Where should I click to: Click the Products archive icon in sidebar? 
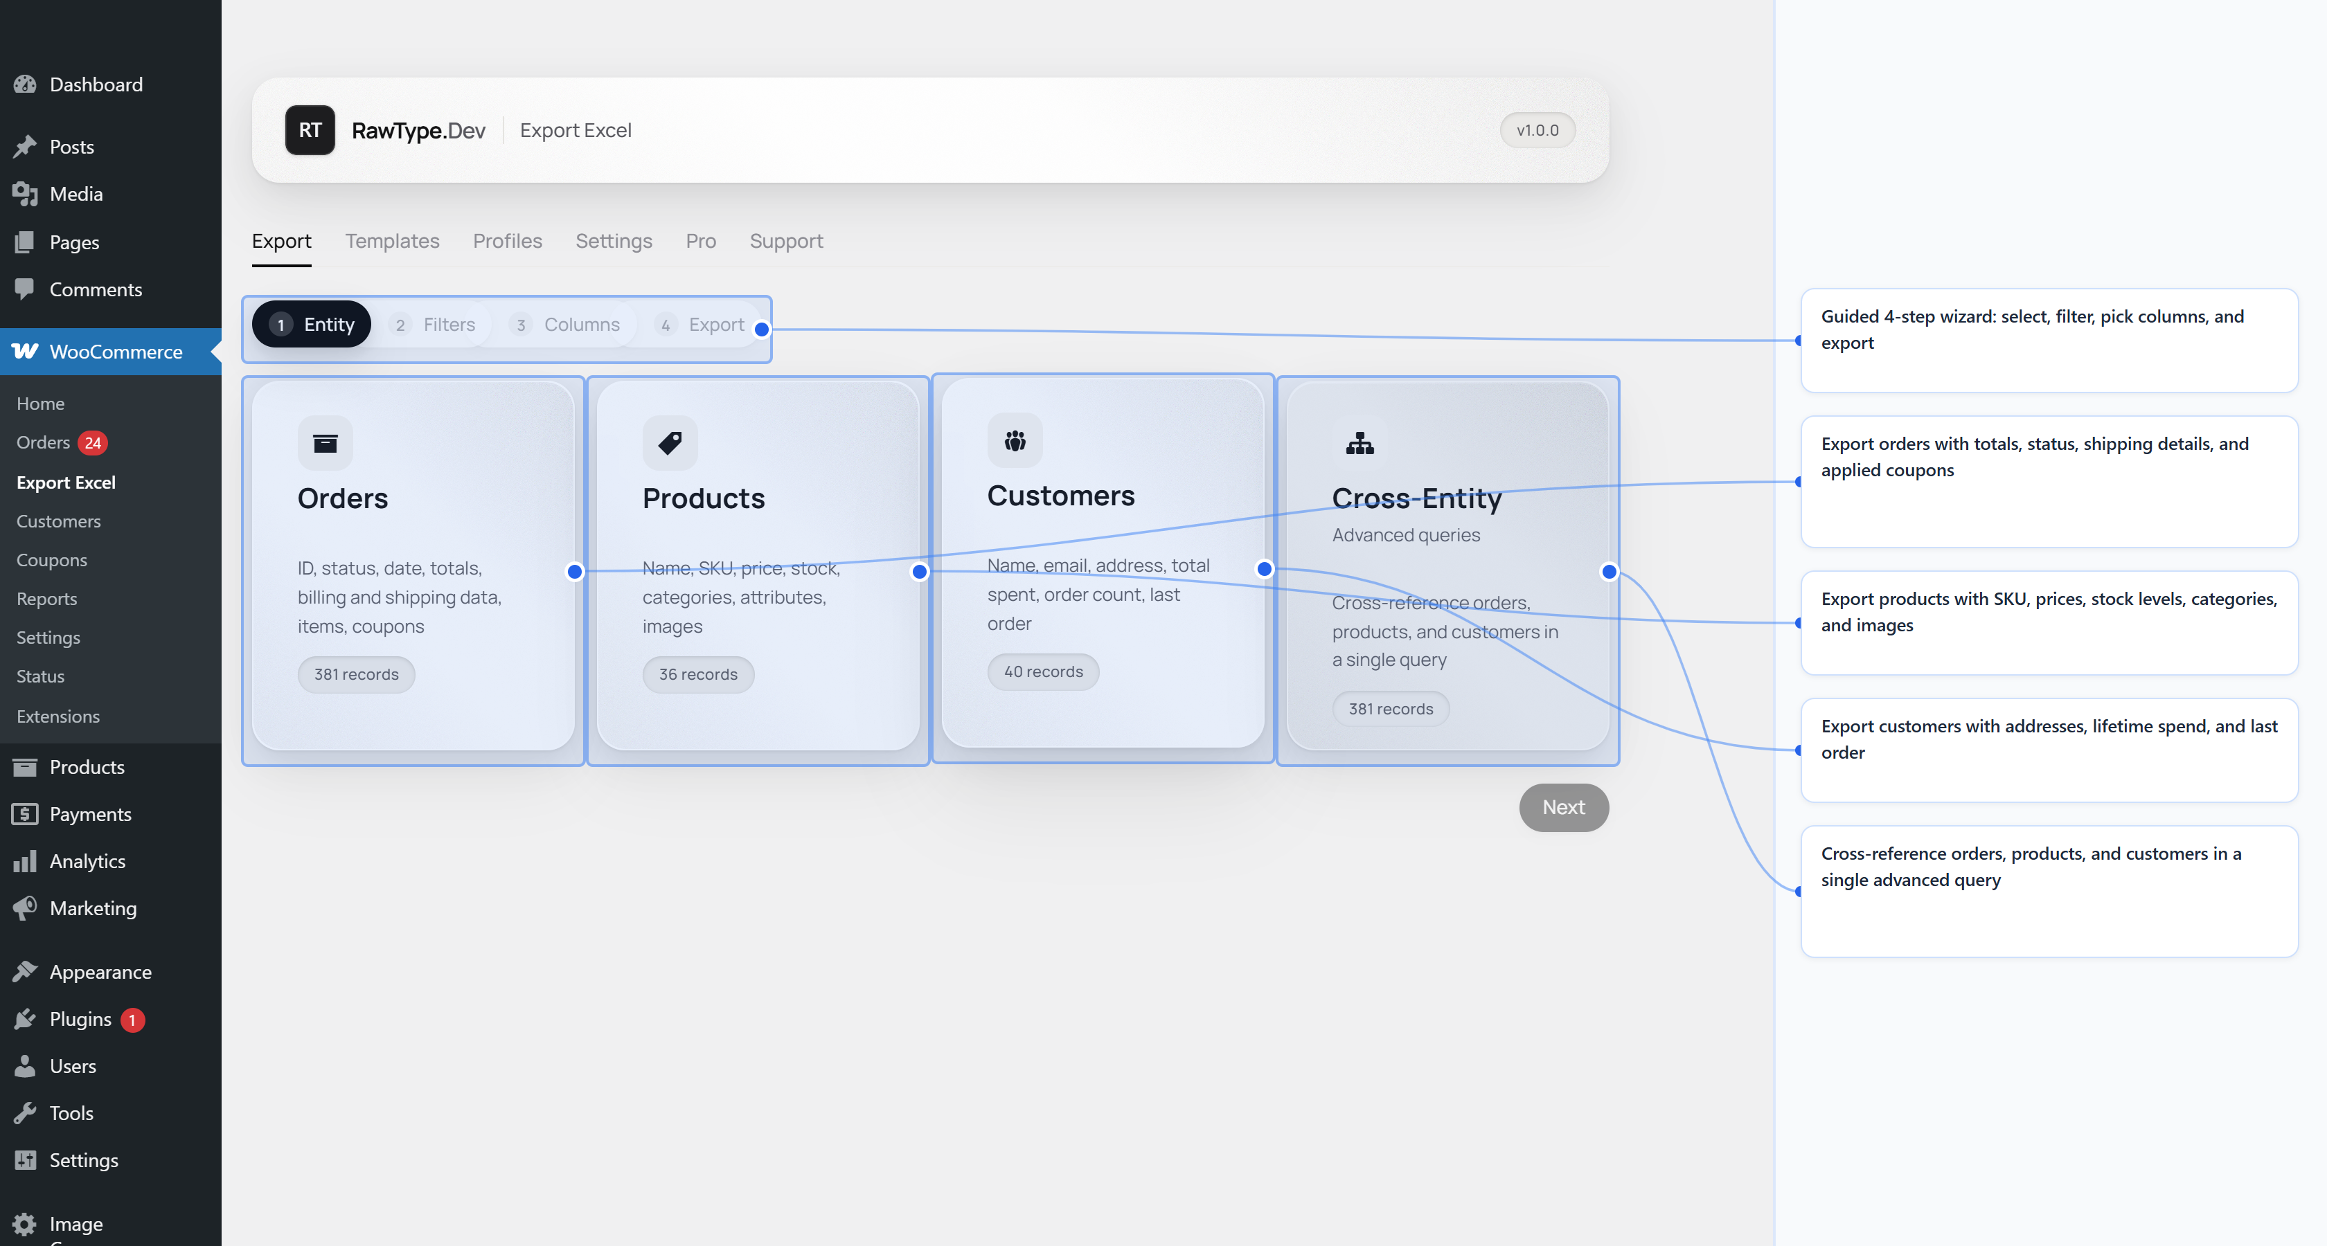(x=26, y=766)
